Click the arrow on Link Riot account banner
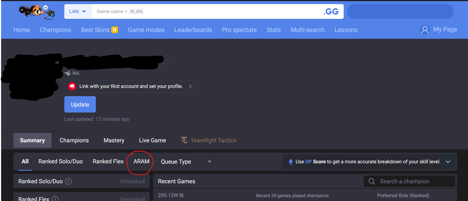 [x=190, y=86]
